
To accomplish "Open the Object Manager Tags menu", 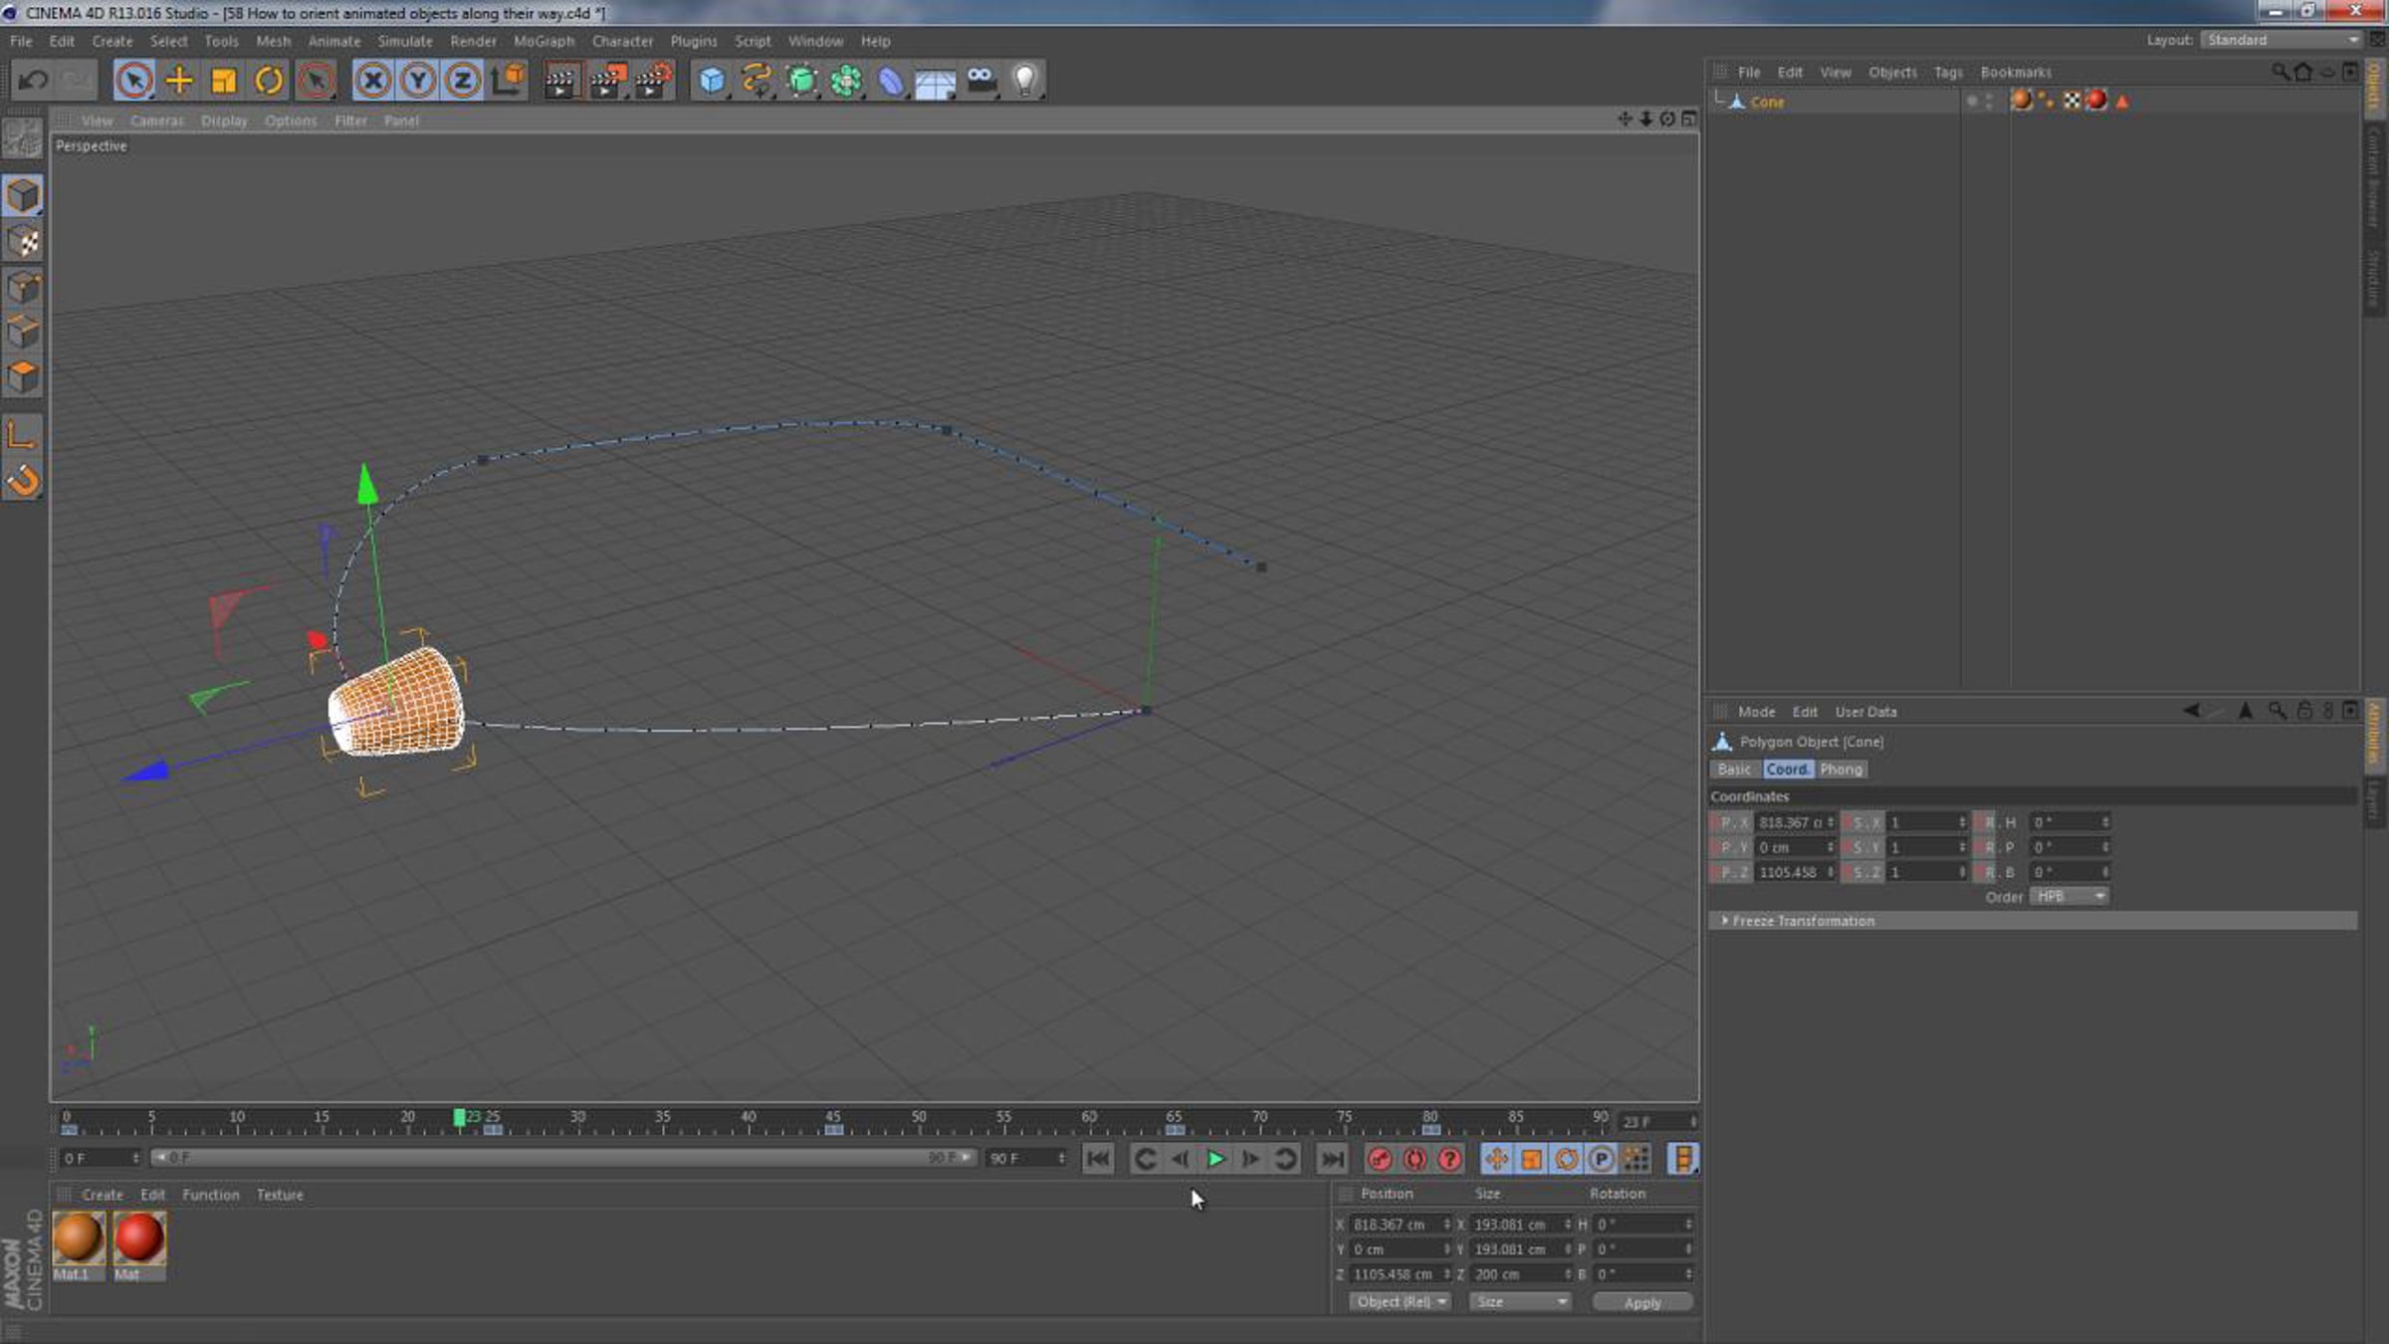I will [x=1948, y=72].
